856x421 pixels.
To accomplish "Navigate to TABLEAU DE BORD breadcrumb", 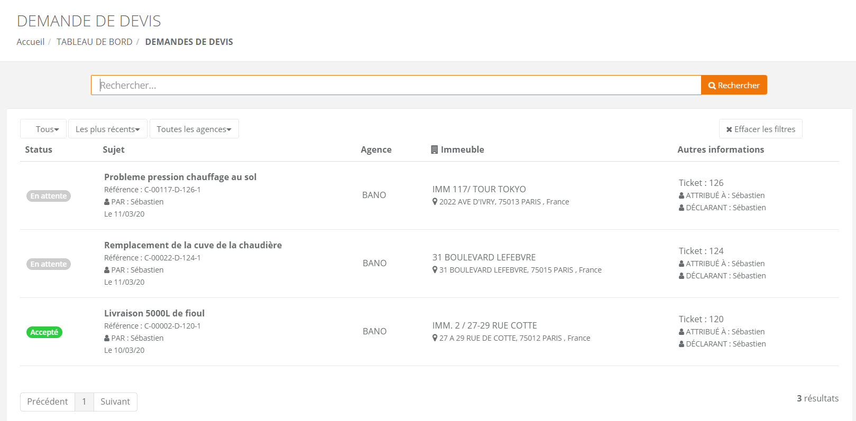I will click(95, 42).
